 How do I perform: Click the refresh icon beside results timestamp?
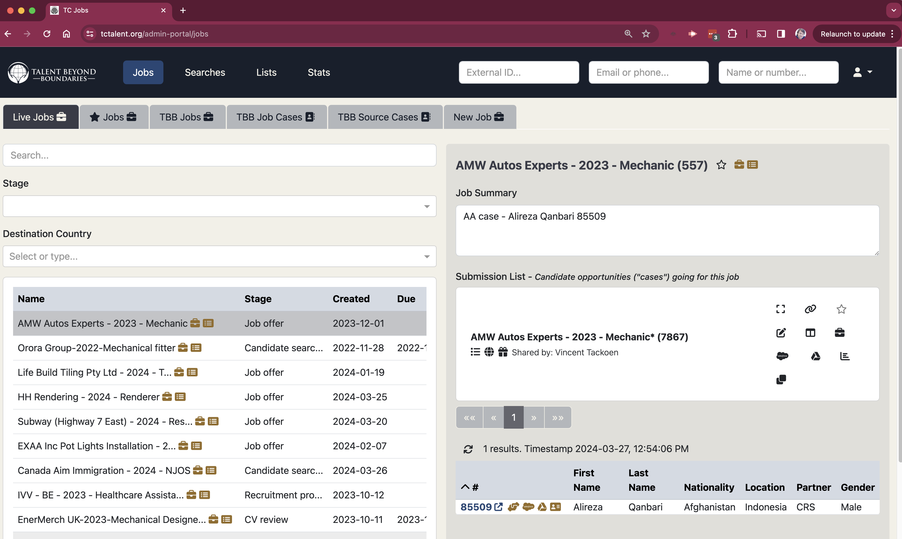point(468,449)
